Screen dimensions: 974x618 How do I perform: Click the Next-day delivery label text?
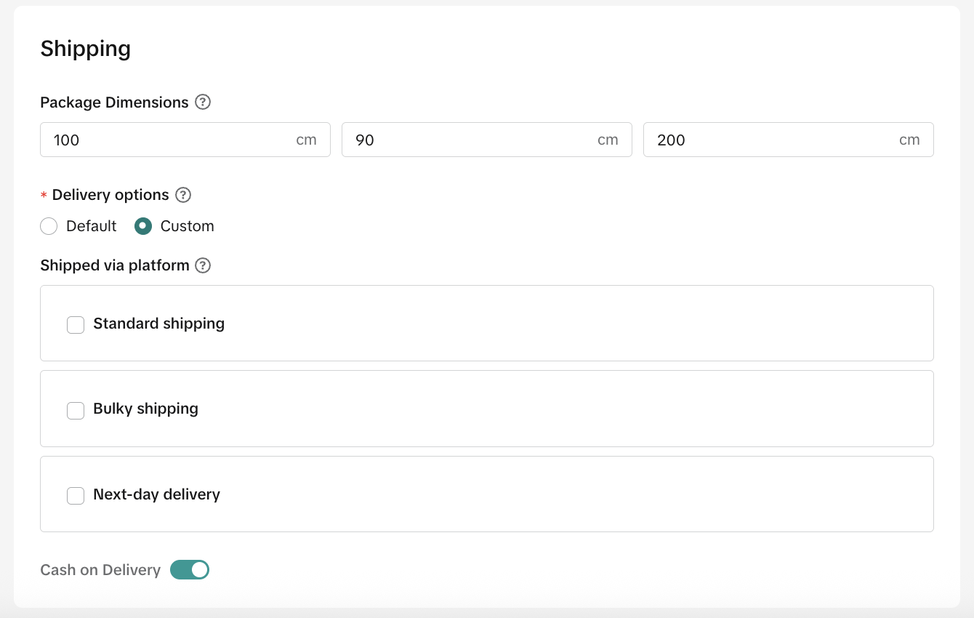pos(156,494)
